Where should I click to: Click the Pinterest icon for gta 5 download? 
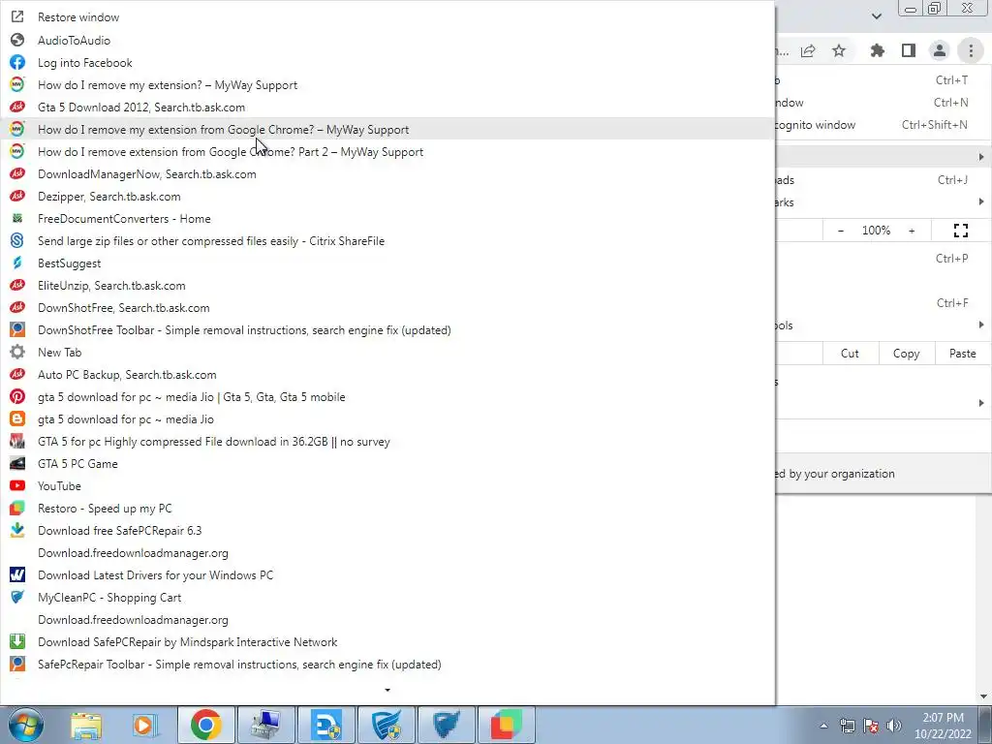(x=17, y=396)
